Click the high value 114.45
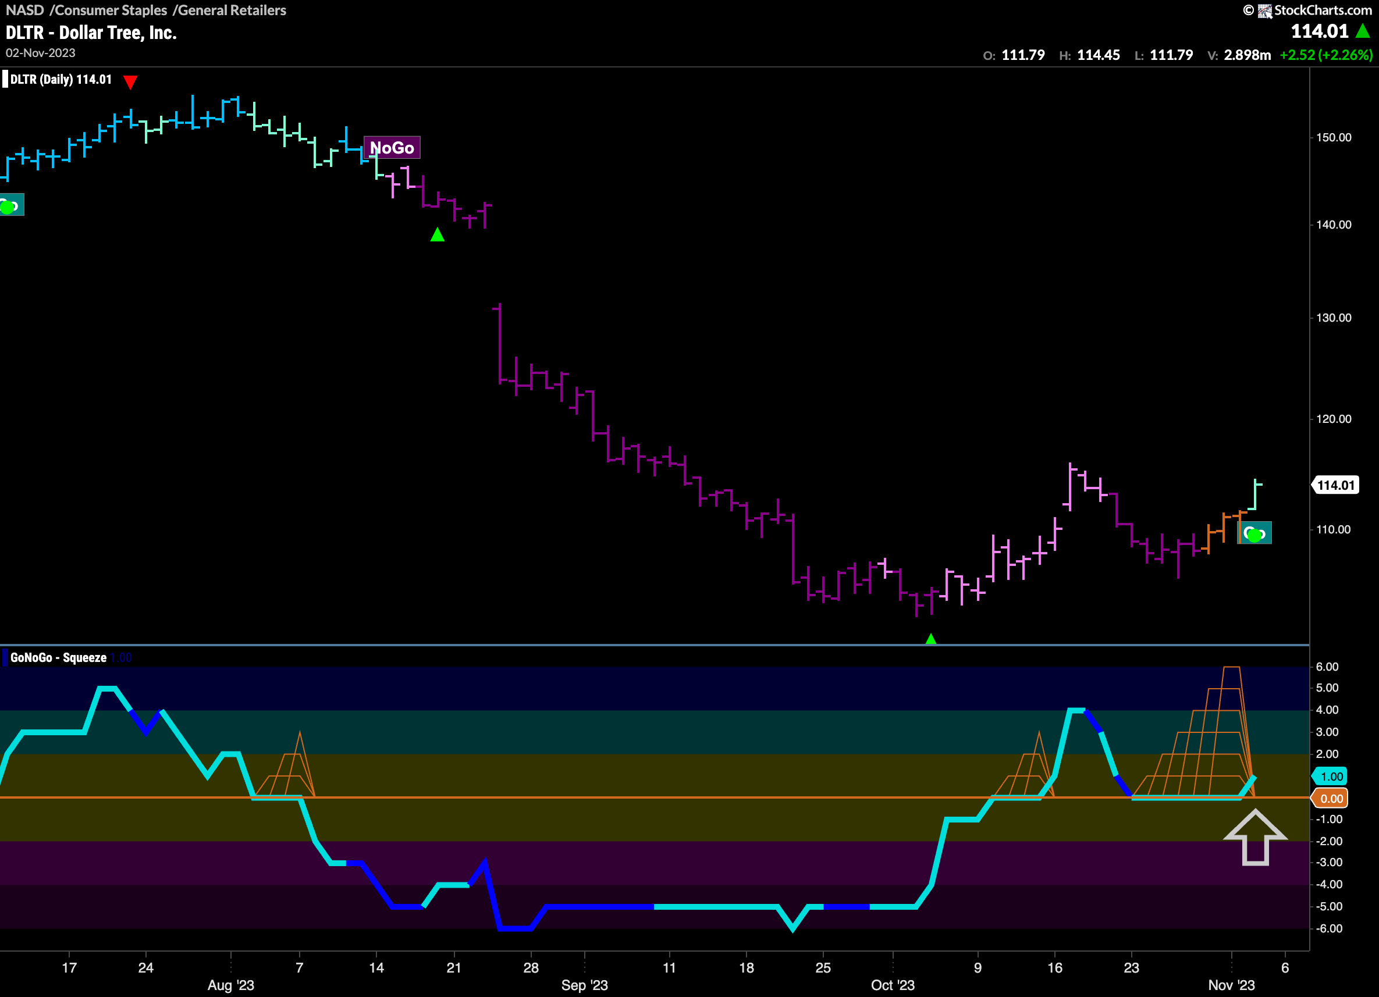 pos(1098,55)
